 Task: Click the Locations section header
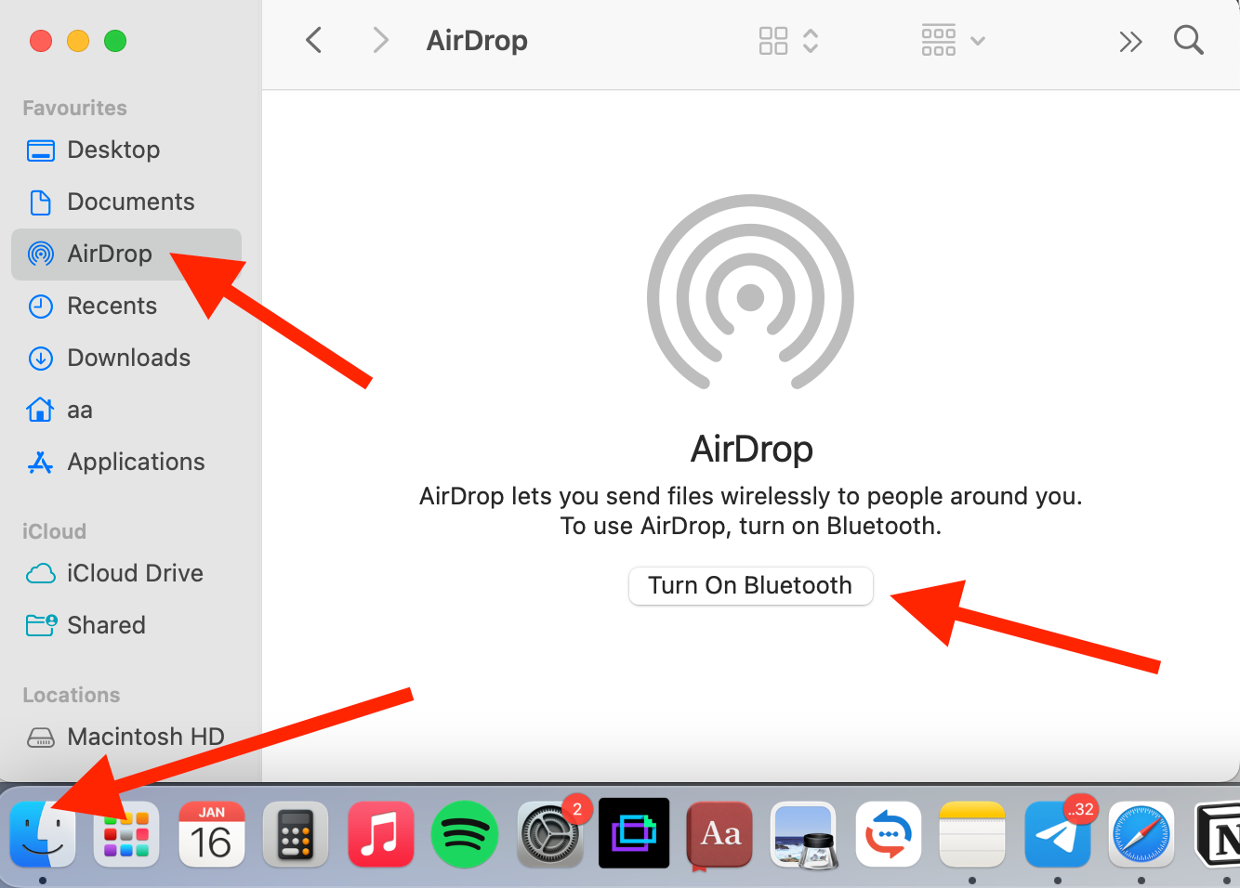(x=72, y=695)
